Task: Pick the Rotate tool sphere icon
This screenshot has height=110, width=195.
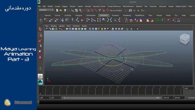Action: [x=40, y=52]
